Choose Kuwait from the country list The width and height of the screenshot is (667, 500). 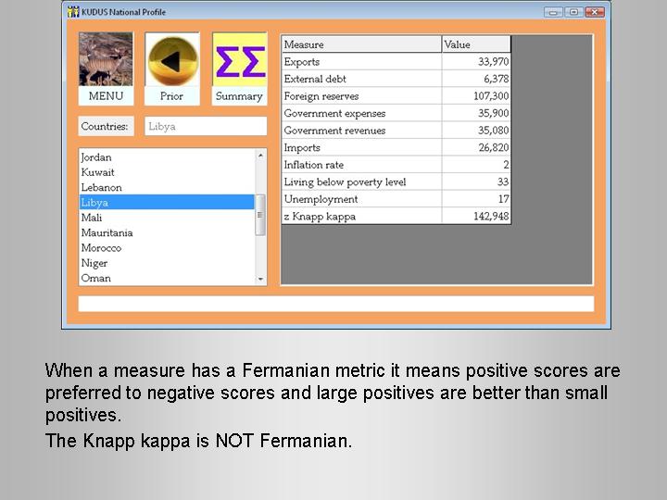(98, 172)
